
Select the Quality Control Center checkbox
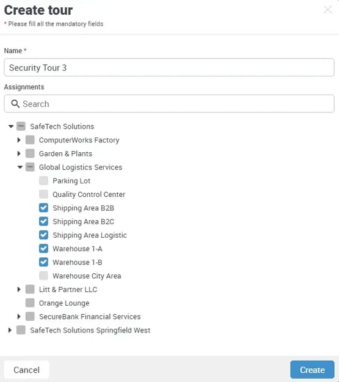click(43, 194)
